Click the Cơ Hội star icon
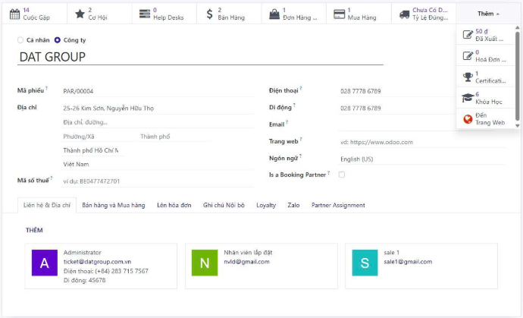Viewport: 523px width, 318px height. pos(80,14)
